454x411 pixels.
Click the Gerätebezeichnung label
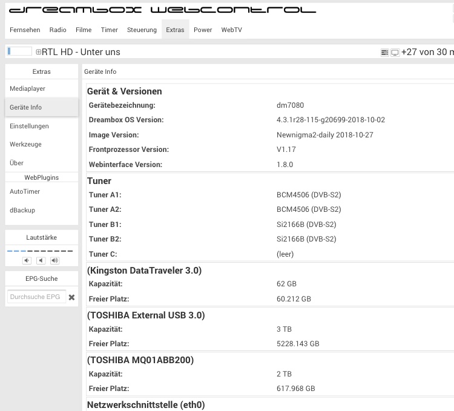coord(122,105)
